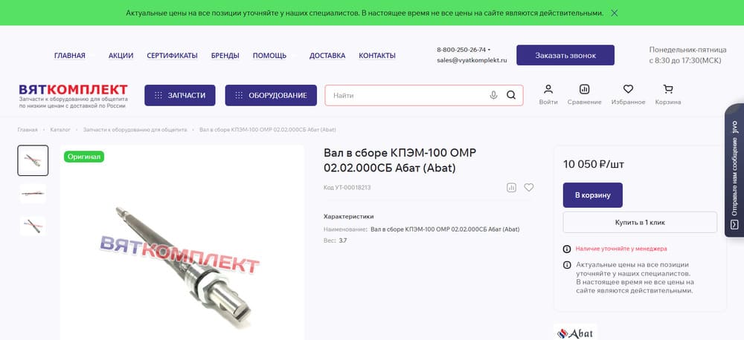744x340 pixels.
Task: Close the green price notice banner
Action: click(614, 13)
